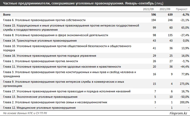
Task: Select growth value 65,0%
Action: [185, 28]
